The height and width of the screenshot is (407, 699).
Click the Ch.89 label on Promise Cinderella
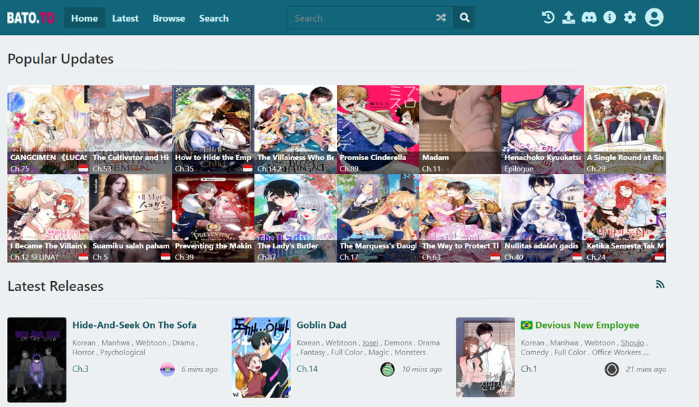(349, 169)
